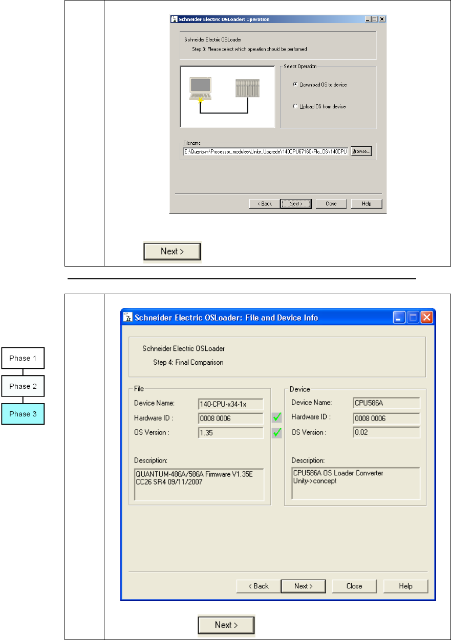Click the Device 'Device Name:' label
451x640 pixels.
tap(311, 403)
